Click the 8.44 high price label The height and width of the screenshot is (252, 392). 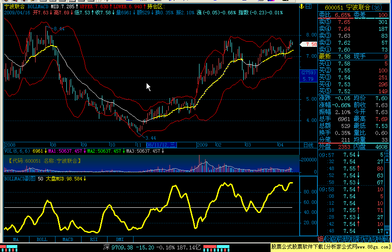point(59,29)
